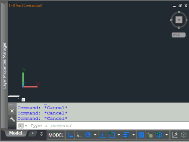This screenshot has width=189, height=142.
Task: Open the WCS coordinate system dropdown
Action: tap(178, 35)
